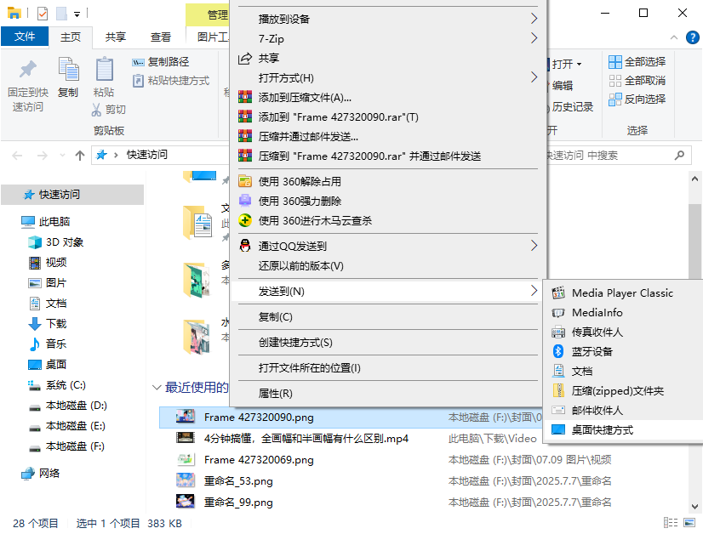Click the back navigation arrow
Viewport: 703px width, 534px height.
(17, 155)
